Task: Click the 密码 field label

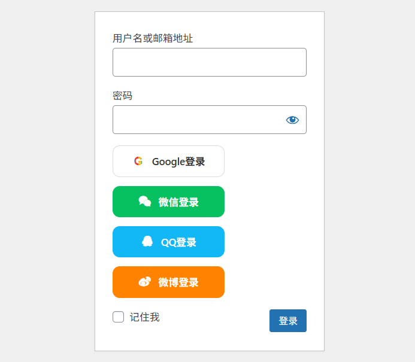Action: pos(122,96)
